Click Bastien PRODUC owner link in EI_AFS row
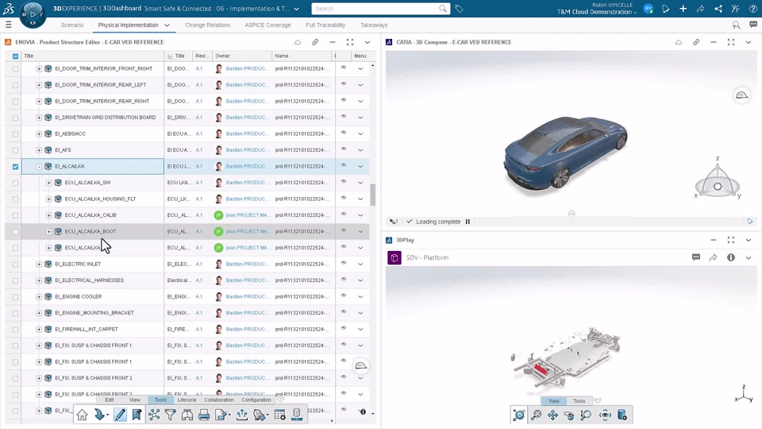This screenshot has width=762, height=429. coord(248,150)
